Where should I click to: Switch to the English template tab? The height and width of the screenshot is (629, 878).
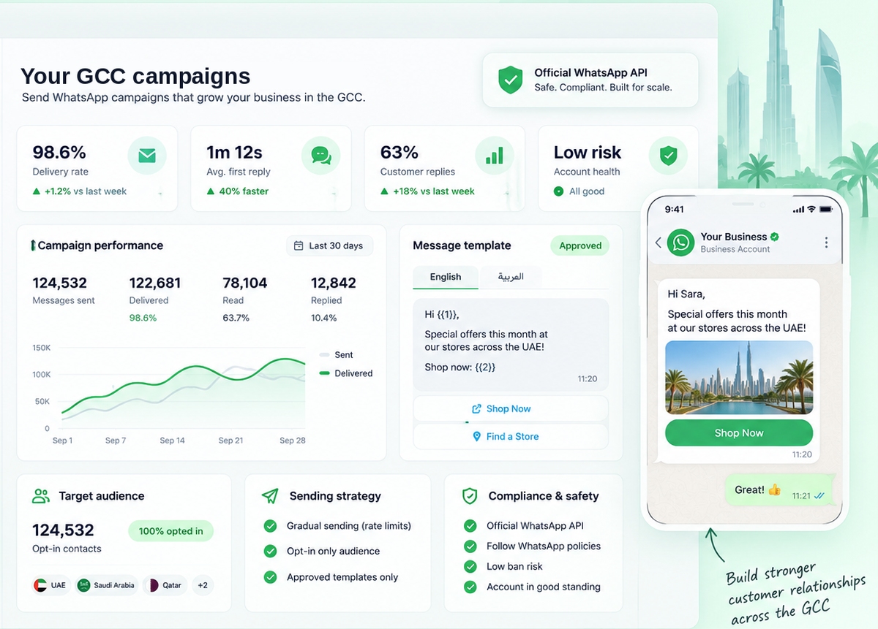(446, 277)
